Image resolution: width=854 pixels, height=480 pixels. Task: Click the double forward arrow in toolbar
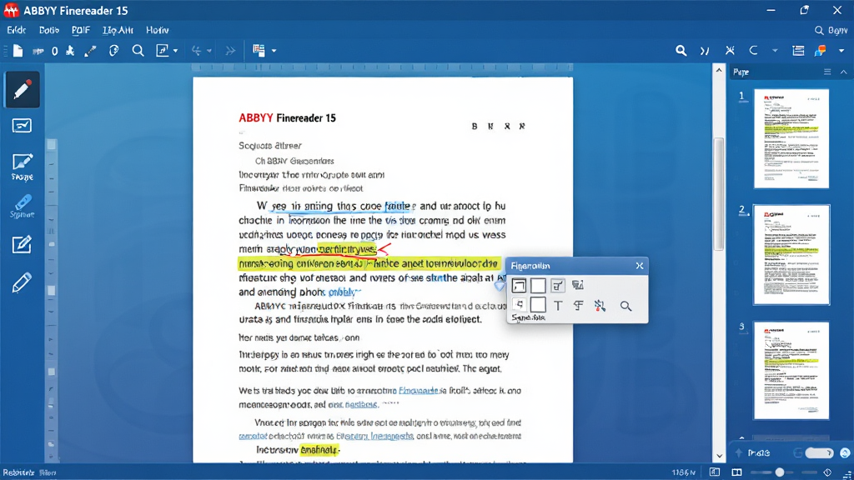pyautogui.click(x=230, y=51)
